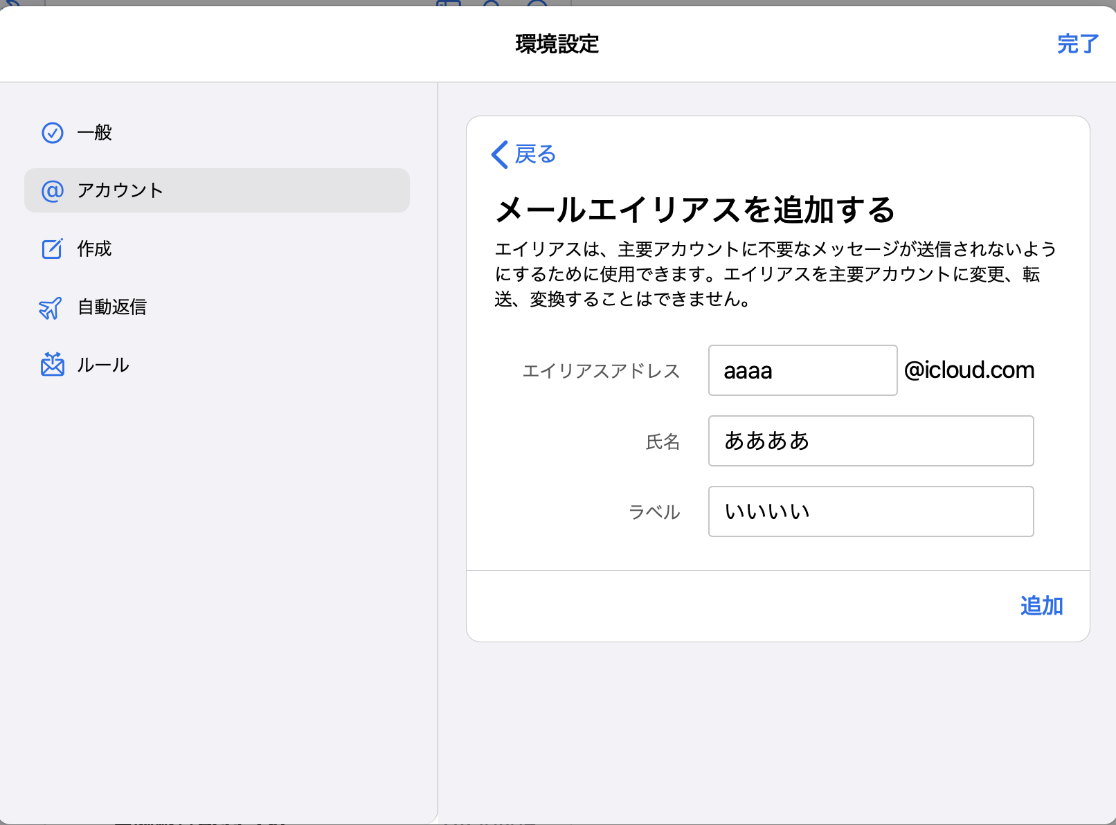
Task: Click the checkmark icon beside 一般
Action: pos(53,132)
